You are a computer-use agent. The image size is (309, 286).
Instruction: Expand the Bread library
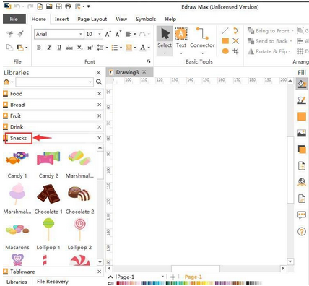pyautogui.click(x=53, y=105)
